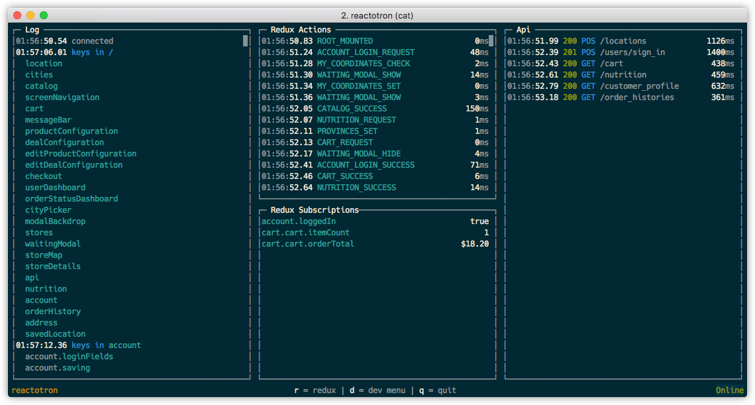Click the 'orderStatusDashboard' key
Screen dimensions: 755x405
click(x=72, y=199)
